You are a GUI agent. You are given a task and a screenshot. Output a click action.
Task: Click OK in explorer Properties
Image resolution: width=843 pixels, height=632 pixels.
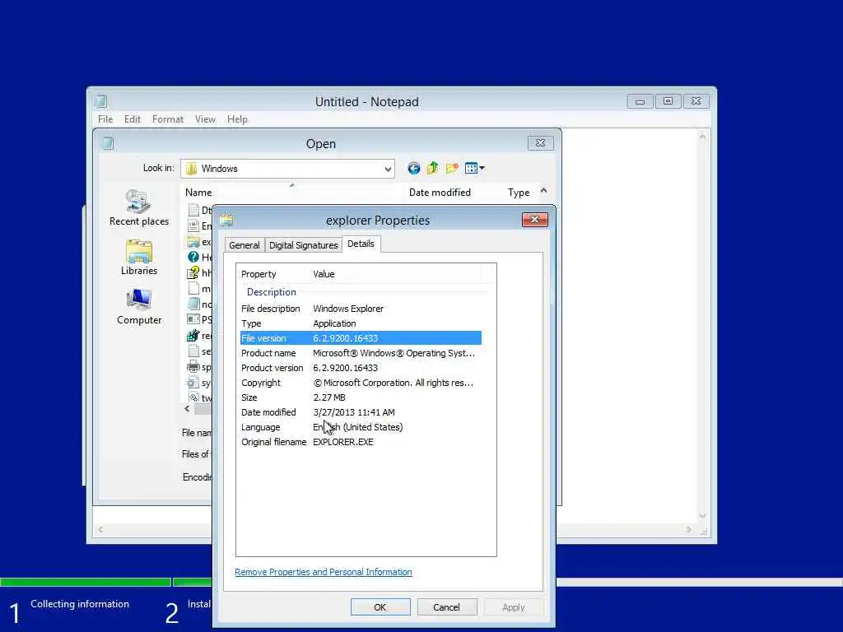pos(380,607)
